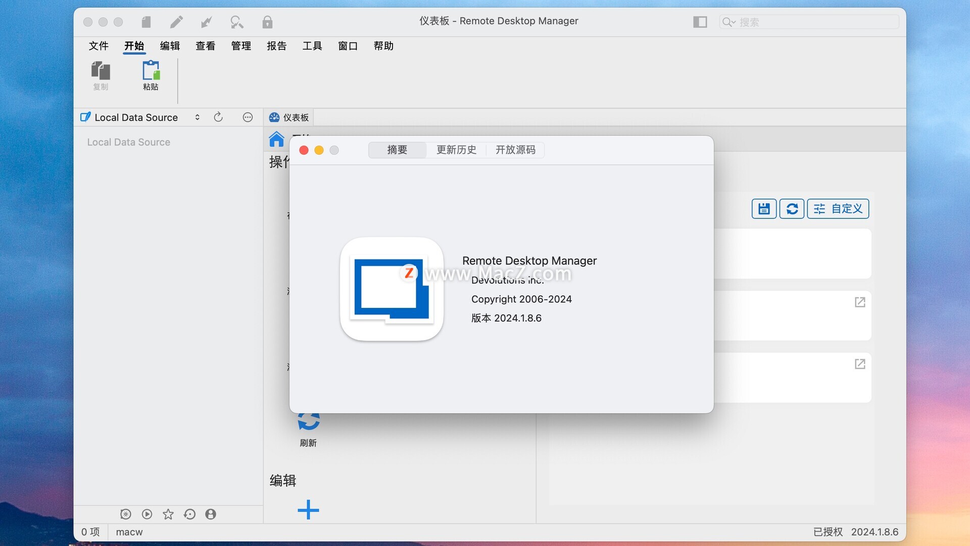Switch to the 更新历史 tab
The image size is (970, 546).
pyautogui.click(x=456, y=150)
